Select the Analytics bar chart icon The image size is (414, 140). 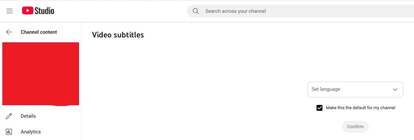tap(9, 132)
